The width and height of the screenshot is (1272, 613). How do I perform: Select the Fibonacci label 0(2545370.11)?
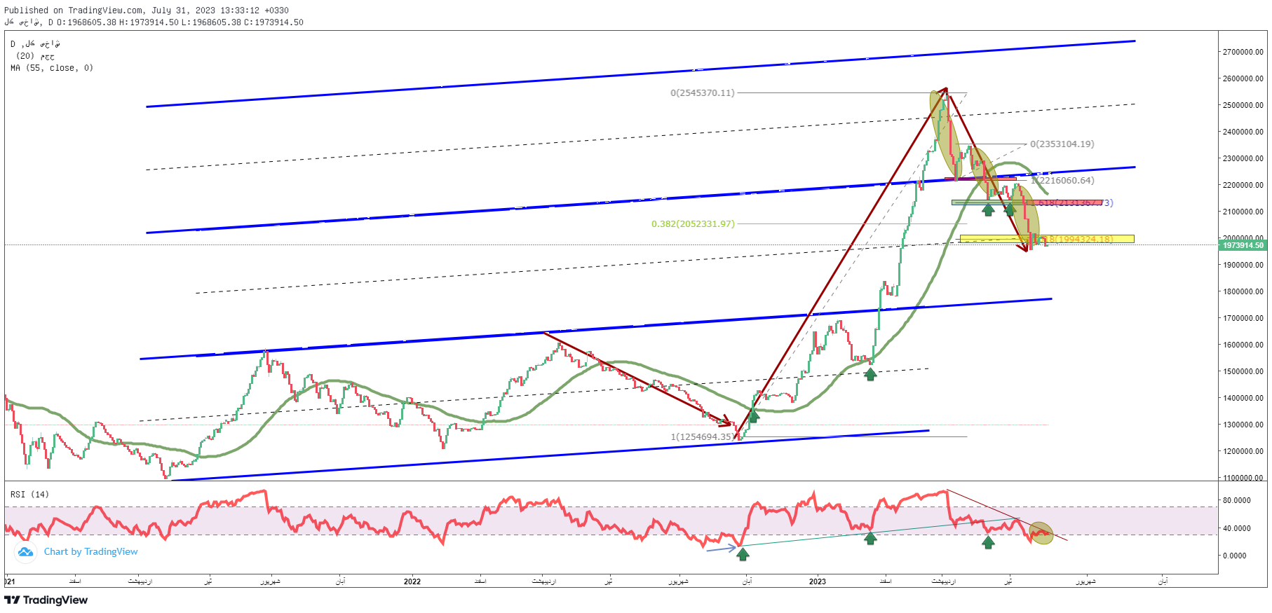(x=702, y=92)
